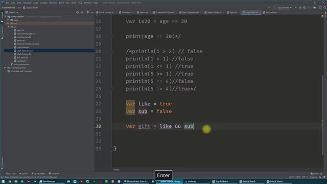Select ConvertDataType.kt in project tree
The image size is (327, 184).
tap(26, 34)
